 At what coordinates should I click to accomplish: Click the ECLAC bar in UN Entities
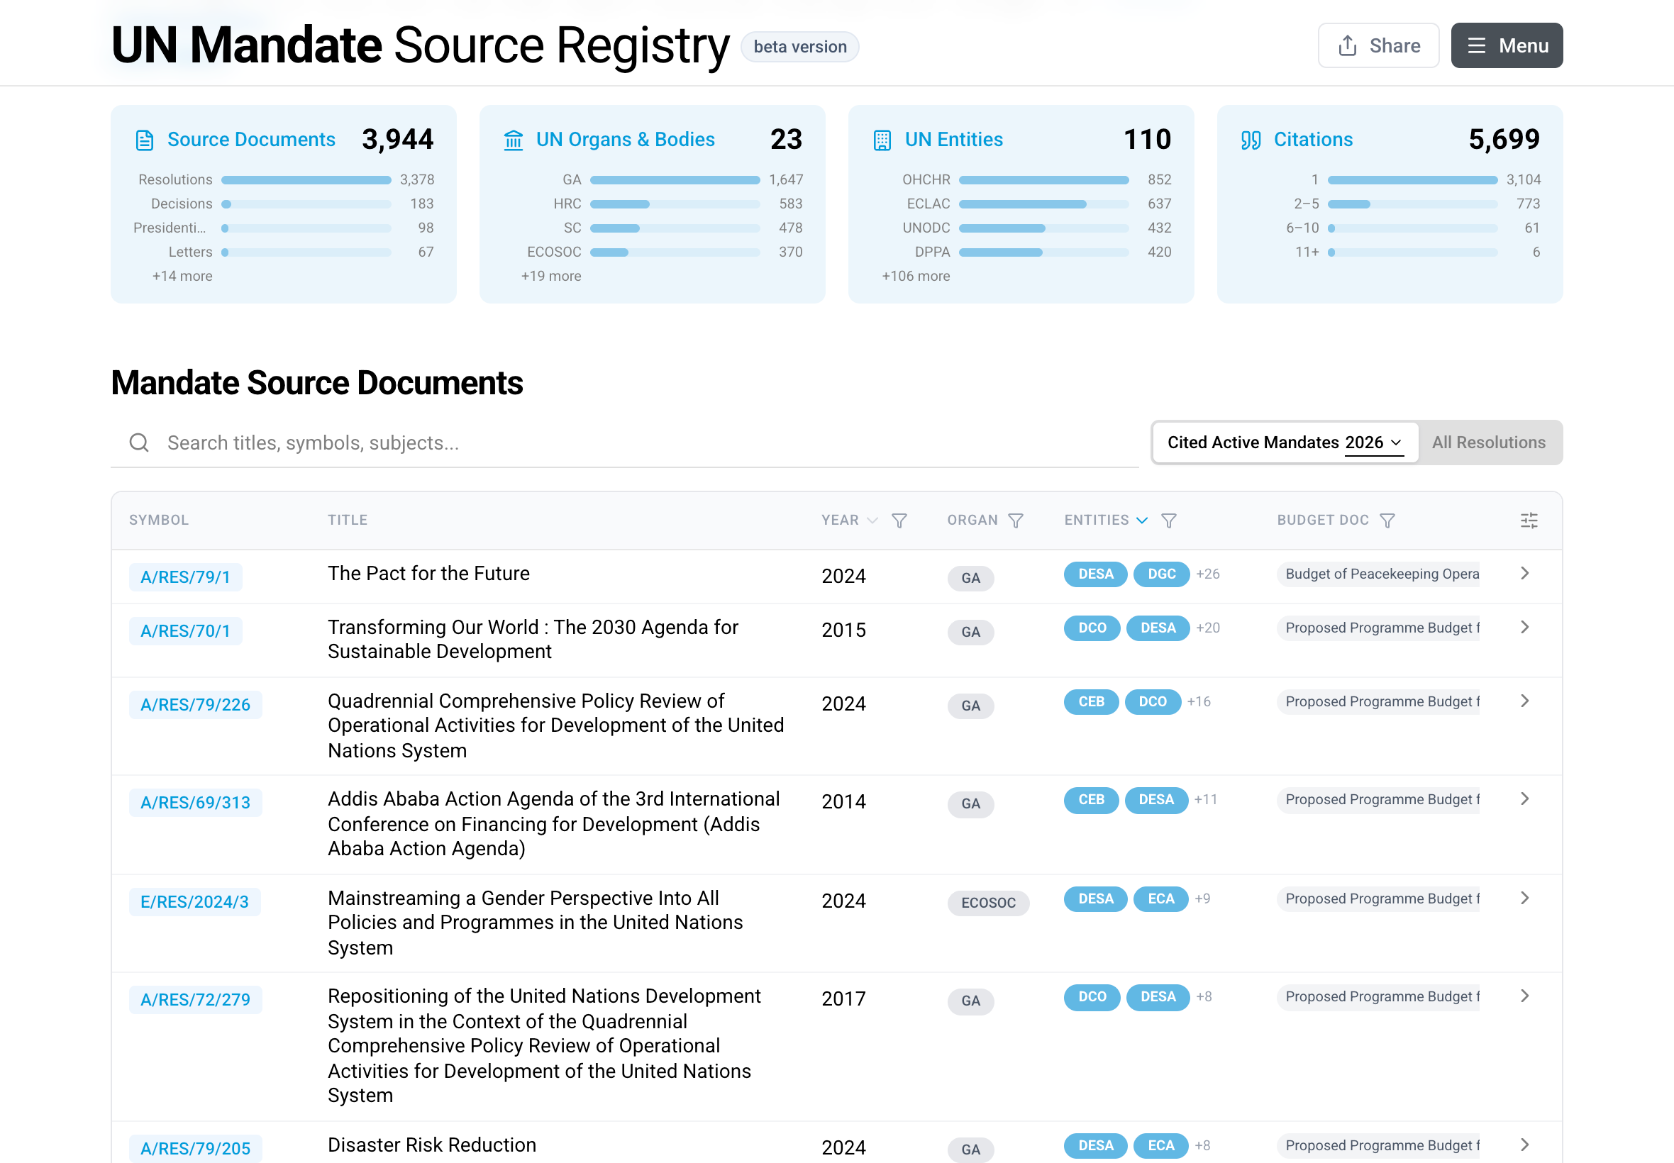pyautogui.click(x=1043, y=204)
